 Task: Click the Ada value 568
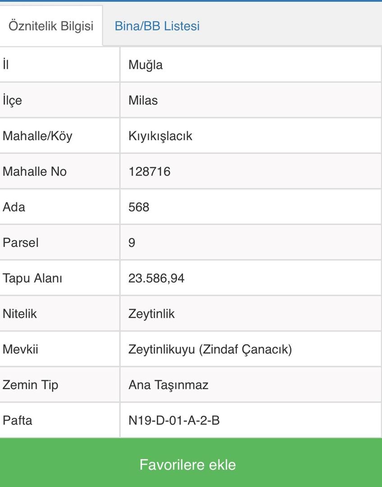[139, 207]
